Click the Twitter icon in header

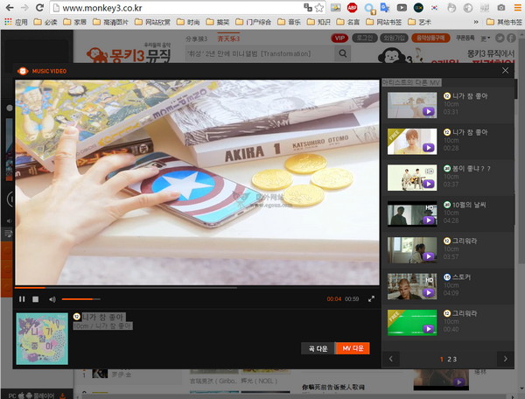point(500,38)
